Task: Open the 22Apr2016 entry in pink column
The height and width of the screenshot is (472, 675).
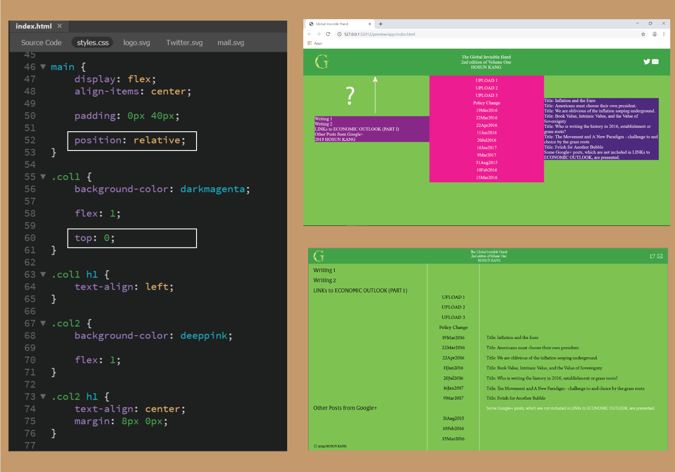Action: (486, 125)
